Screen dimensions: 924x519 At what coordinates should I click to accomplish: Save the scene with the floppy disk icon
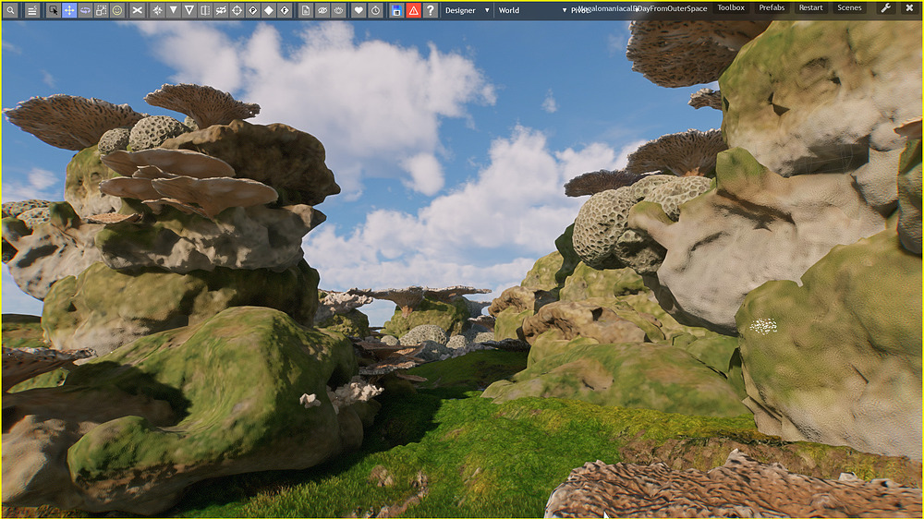[396, 10]
